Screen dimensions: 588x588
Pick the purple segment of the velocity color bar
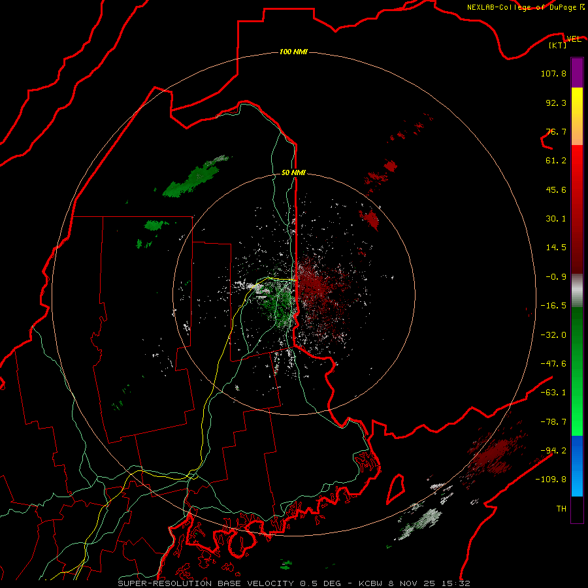(x=577, y=73)
